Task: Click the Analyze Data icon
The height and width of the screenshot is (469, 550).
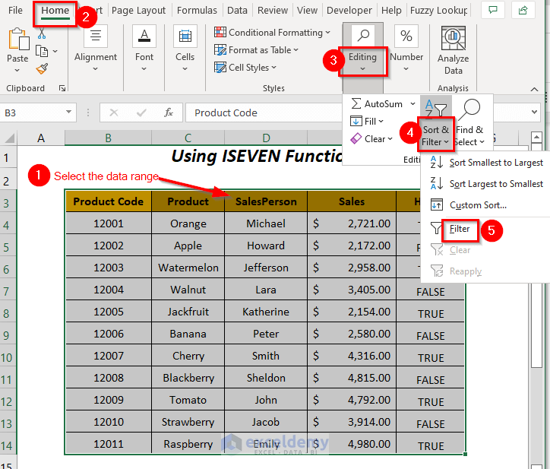Action: click(454, 38)
